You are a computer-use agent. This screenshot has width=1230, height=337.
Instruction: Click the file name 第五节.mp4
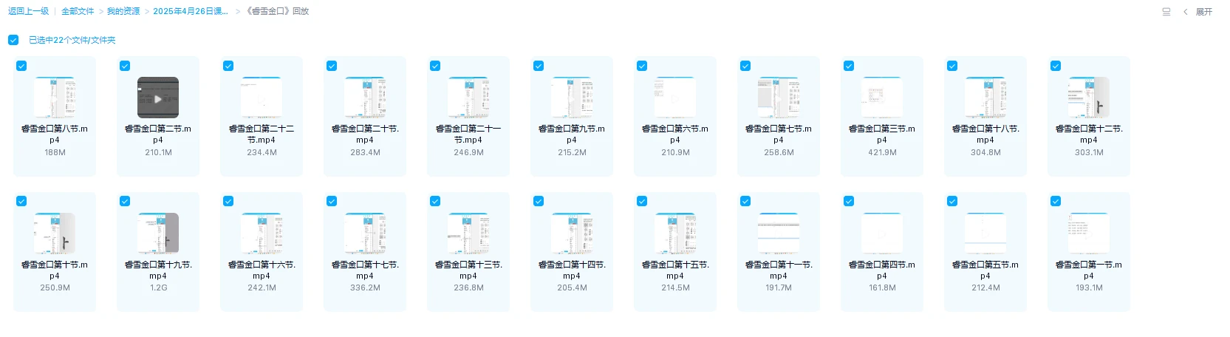point(985,270)
